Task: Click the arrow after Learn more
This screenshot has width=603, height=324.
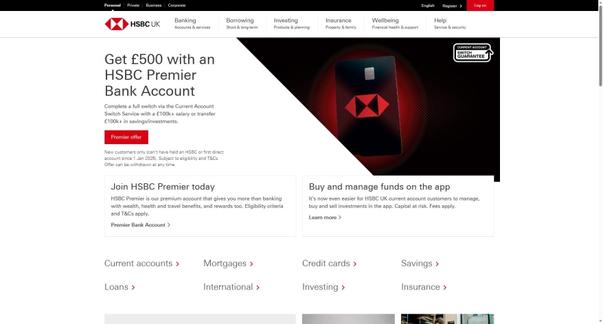Action: (339, 218)
